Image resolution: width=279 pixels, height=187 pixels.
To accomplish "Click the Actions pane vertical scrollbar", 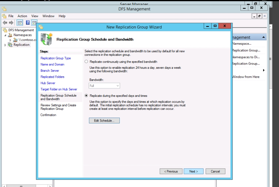I will tap(270, 59).
